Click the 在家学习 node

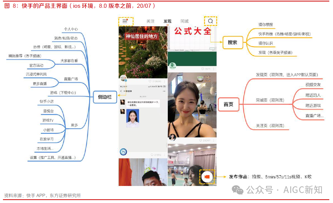point(47,139)
